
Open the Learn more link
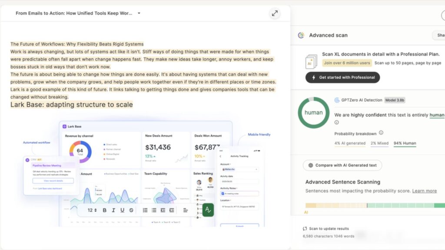pos(424,191)
